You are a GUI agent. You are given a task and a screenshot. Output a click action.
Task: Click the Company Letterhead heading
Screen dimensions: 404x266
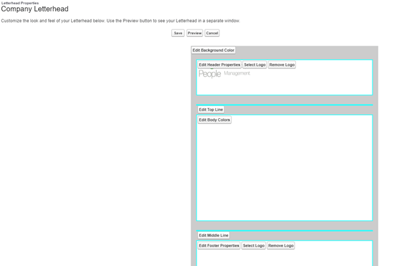pyautogui.click(x=35, y=9)
